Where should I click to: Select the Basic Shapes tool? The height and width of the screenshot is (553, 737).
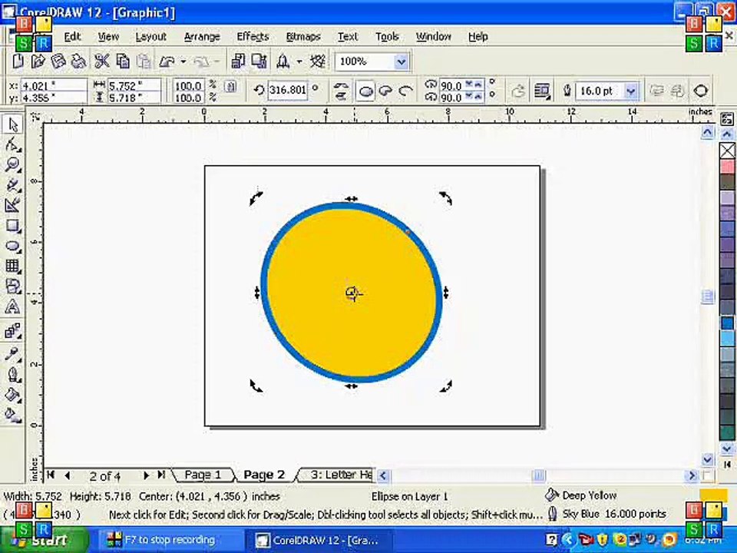12,286
